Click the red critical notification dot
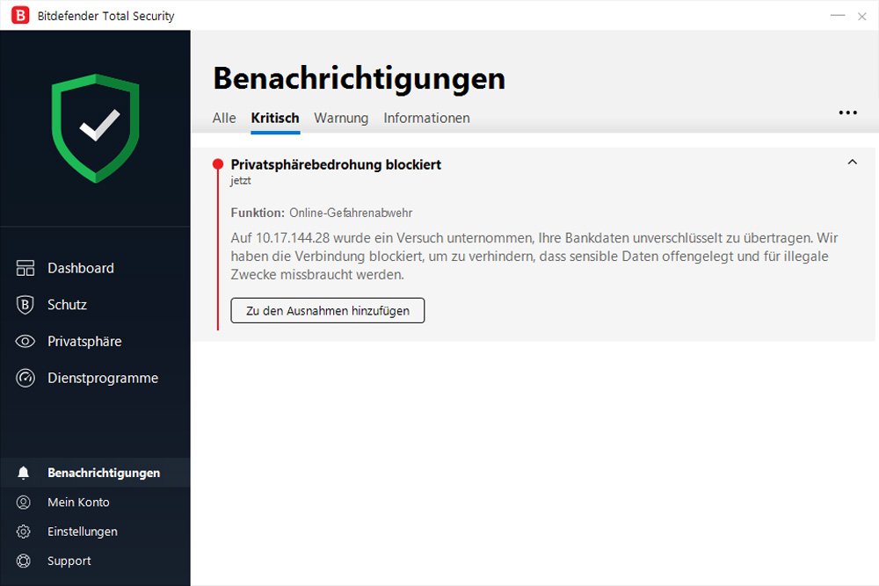 tap(218, 164)
